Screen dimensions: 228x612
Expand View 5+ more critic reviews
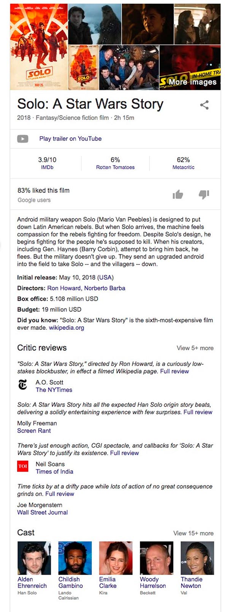(x=195, y=348)
